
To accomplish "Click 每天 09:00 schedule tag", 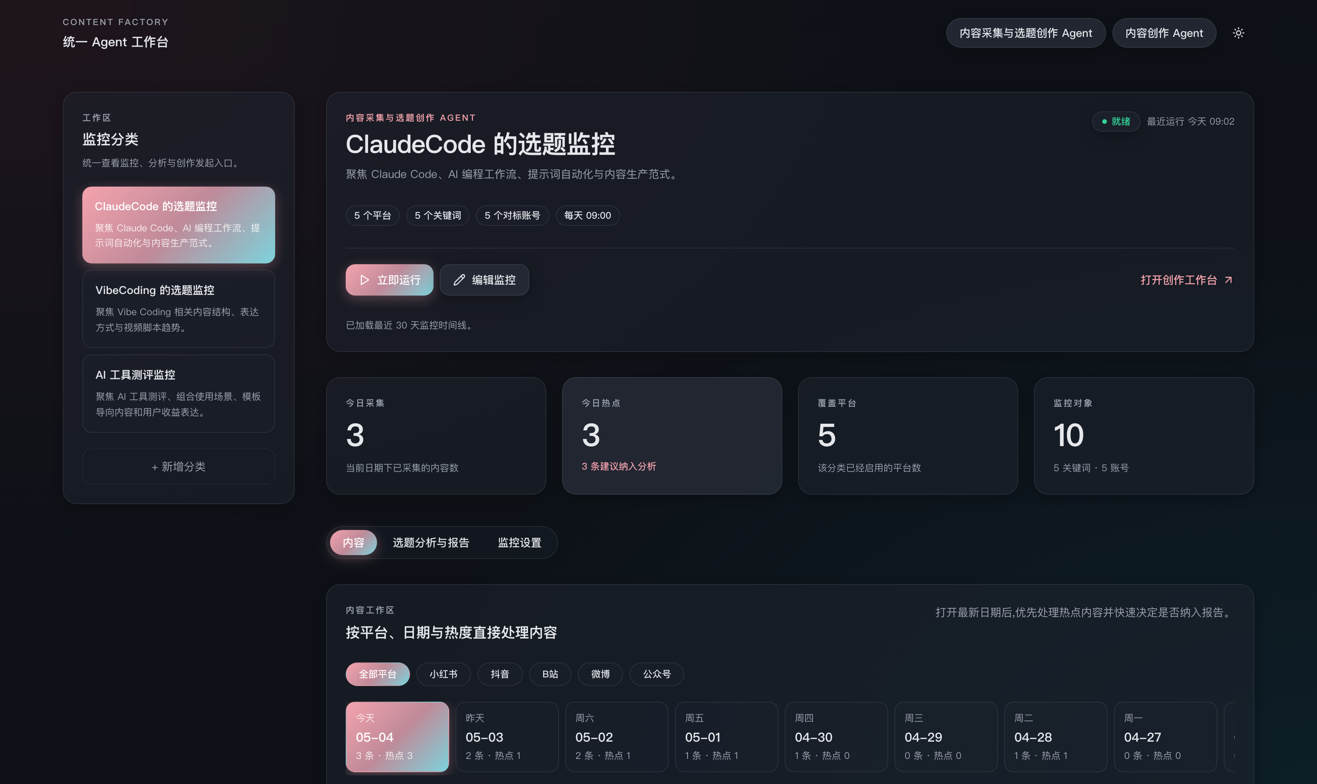I will click(x=588, y=216).
